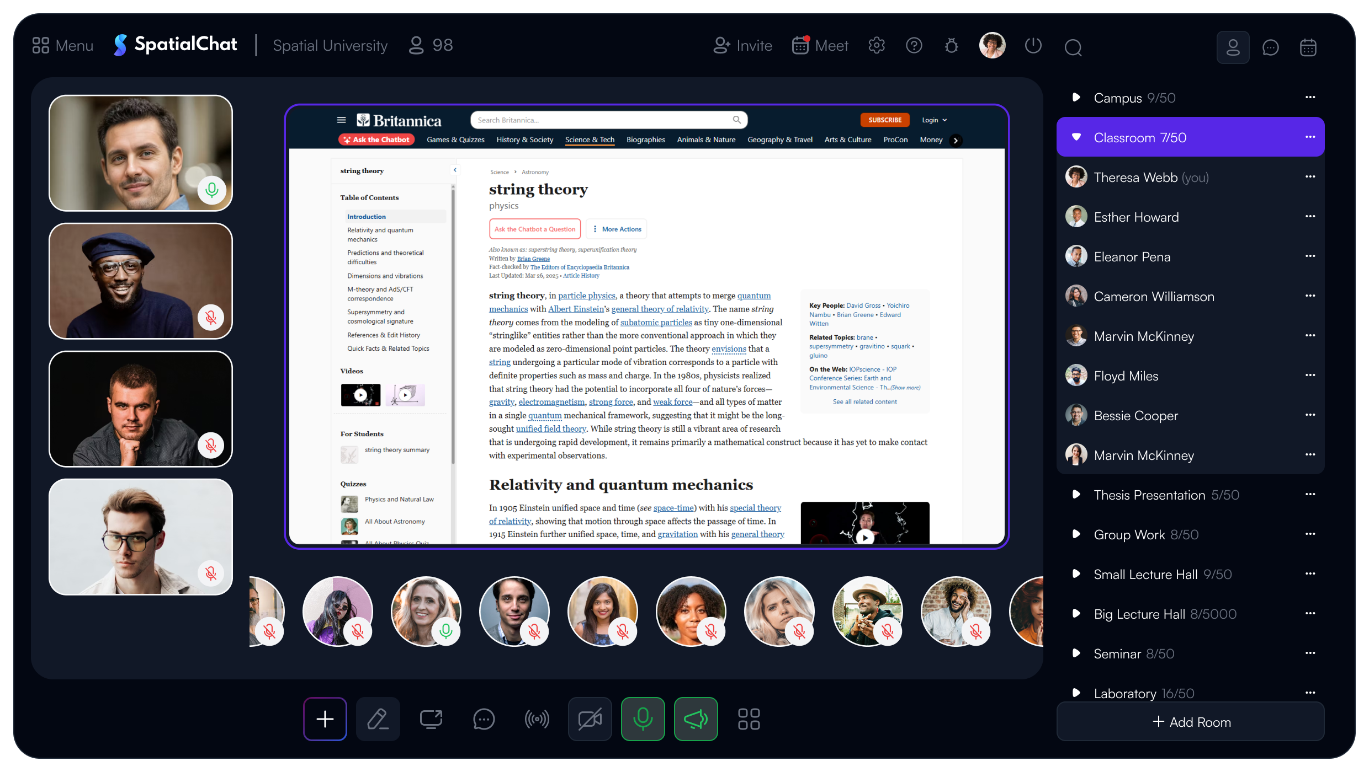Select Dimensions and vibrations contents entry
1369x772 pixels.
pyautogui.click(x=385, y=276)
